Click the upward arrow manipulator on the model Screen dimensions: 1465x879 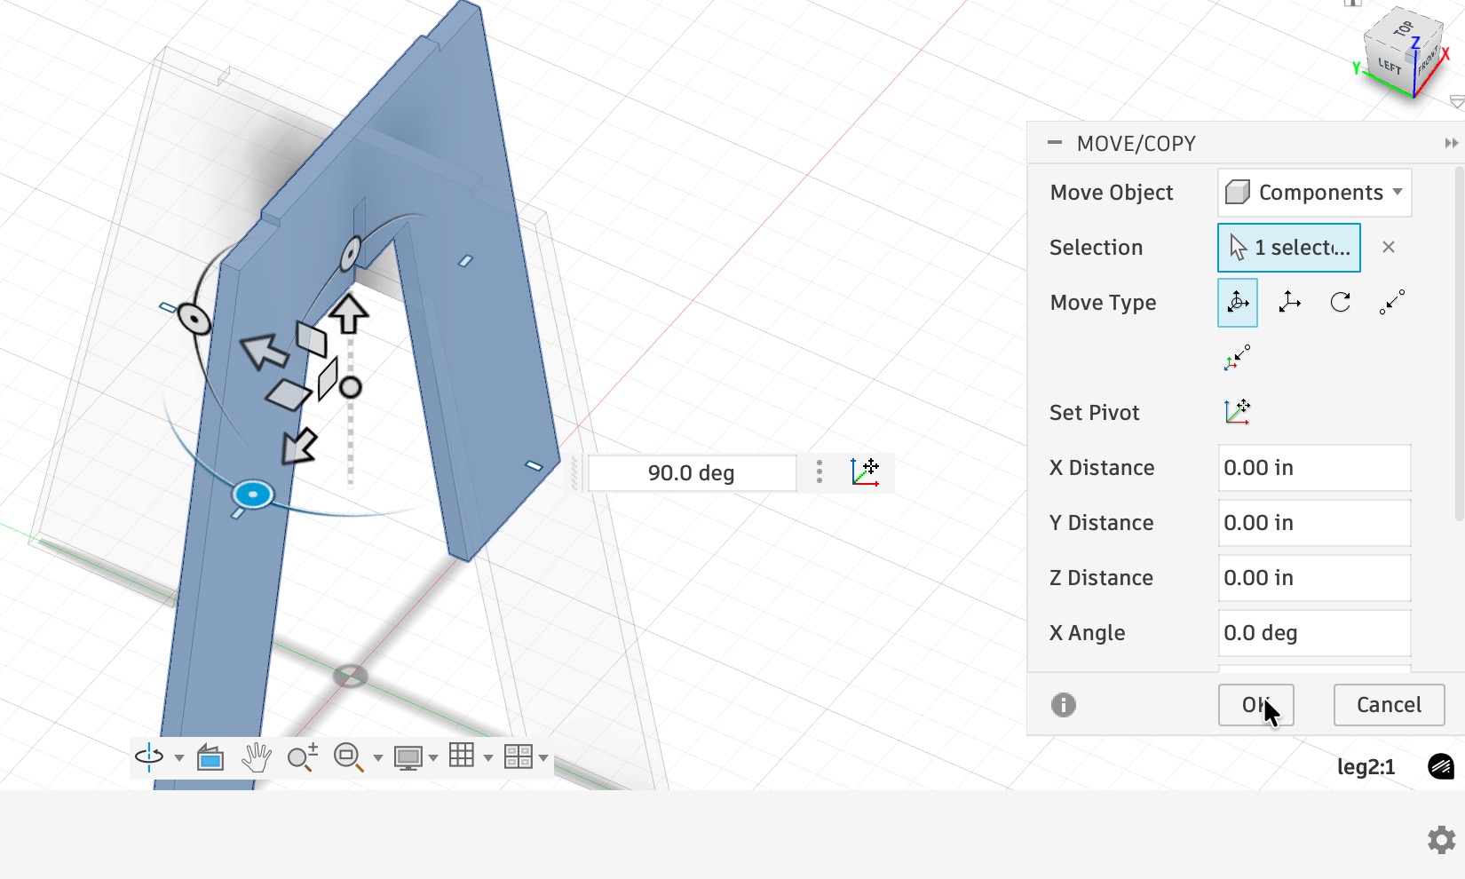point(349,313)
